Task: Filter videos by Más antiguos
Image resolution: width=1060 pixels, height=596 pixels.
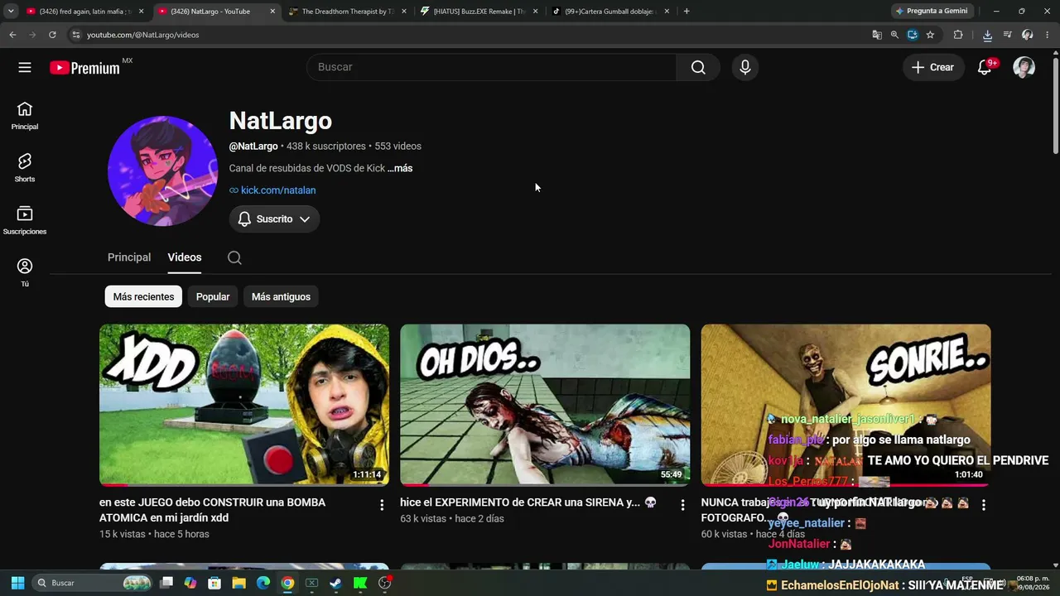Action: tap(281, 296)
